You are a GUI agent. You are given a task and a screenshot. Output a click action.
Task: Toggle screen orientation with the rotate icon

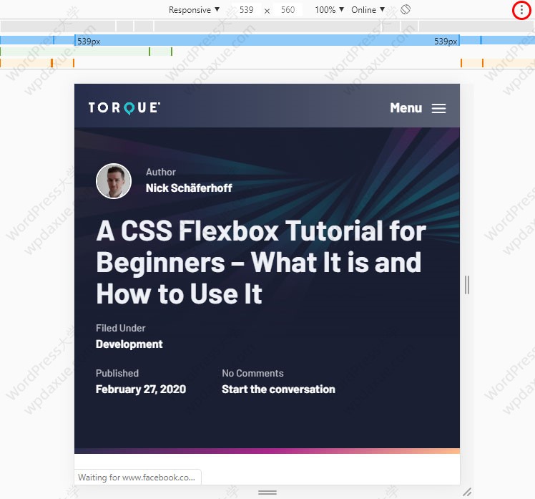pos(406,9)
